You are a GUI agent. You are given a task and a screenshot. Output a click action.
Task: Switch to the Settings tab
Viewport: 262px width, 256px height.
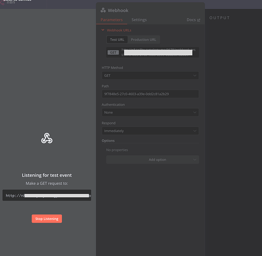point(139,20)
